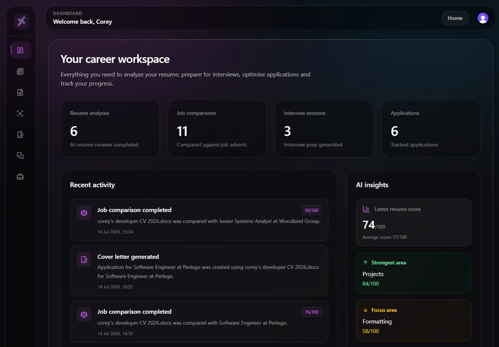Screen dimensions: 499x347
Task: Click the '14 Jul 2026, 18:50' timestamp
Action: pyautogui.click(x=115, y=334)
